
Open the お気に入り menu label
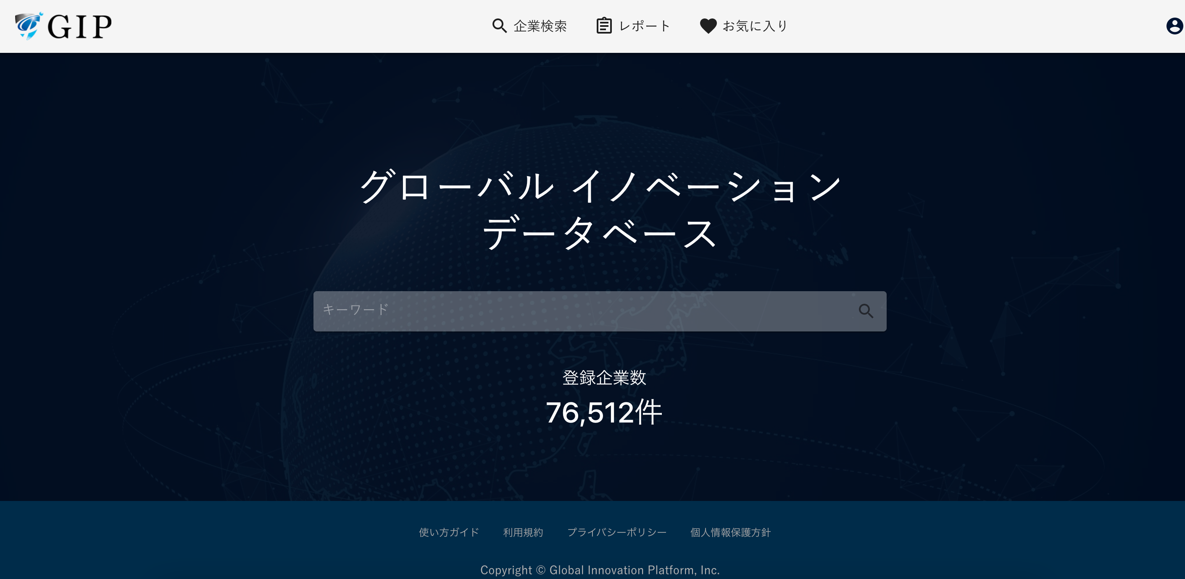[x=755, y=26]
